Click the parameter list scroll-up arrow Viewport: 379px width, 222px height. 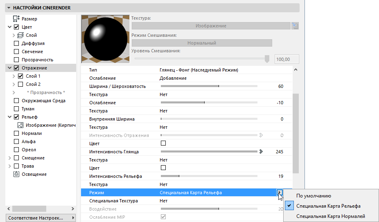[296, 70]
